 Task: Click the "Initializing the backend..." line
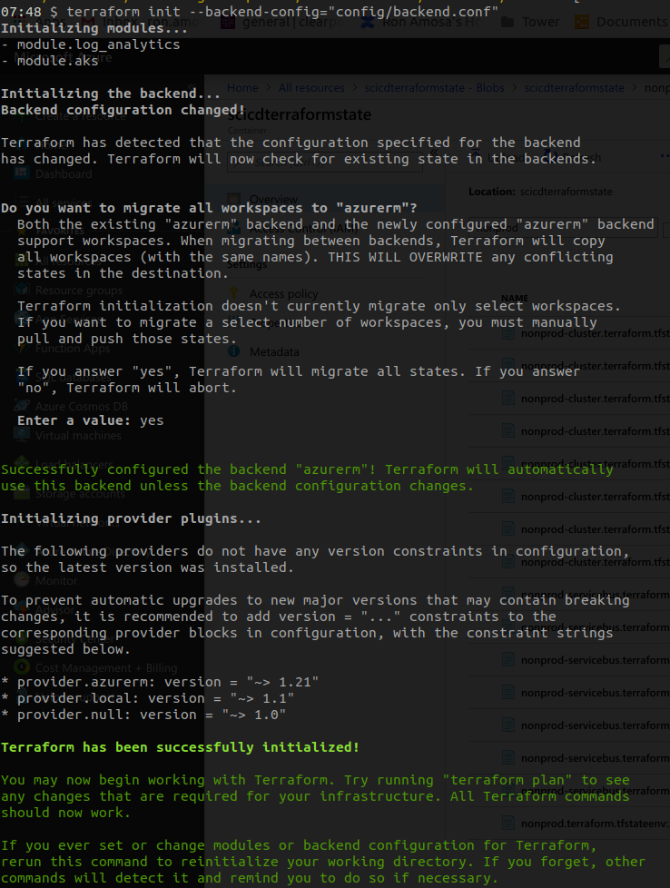click(x=111, y=94)
